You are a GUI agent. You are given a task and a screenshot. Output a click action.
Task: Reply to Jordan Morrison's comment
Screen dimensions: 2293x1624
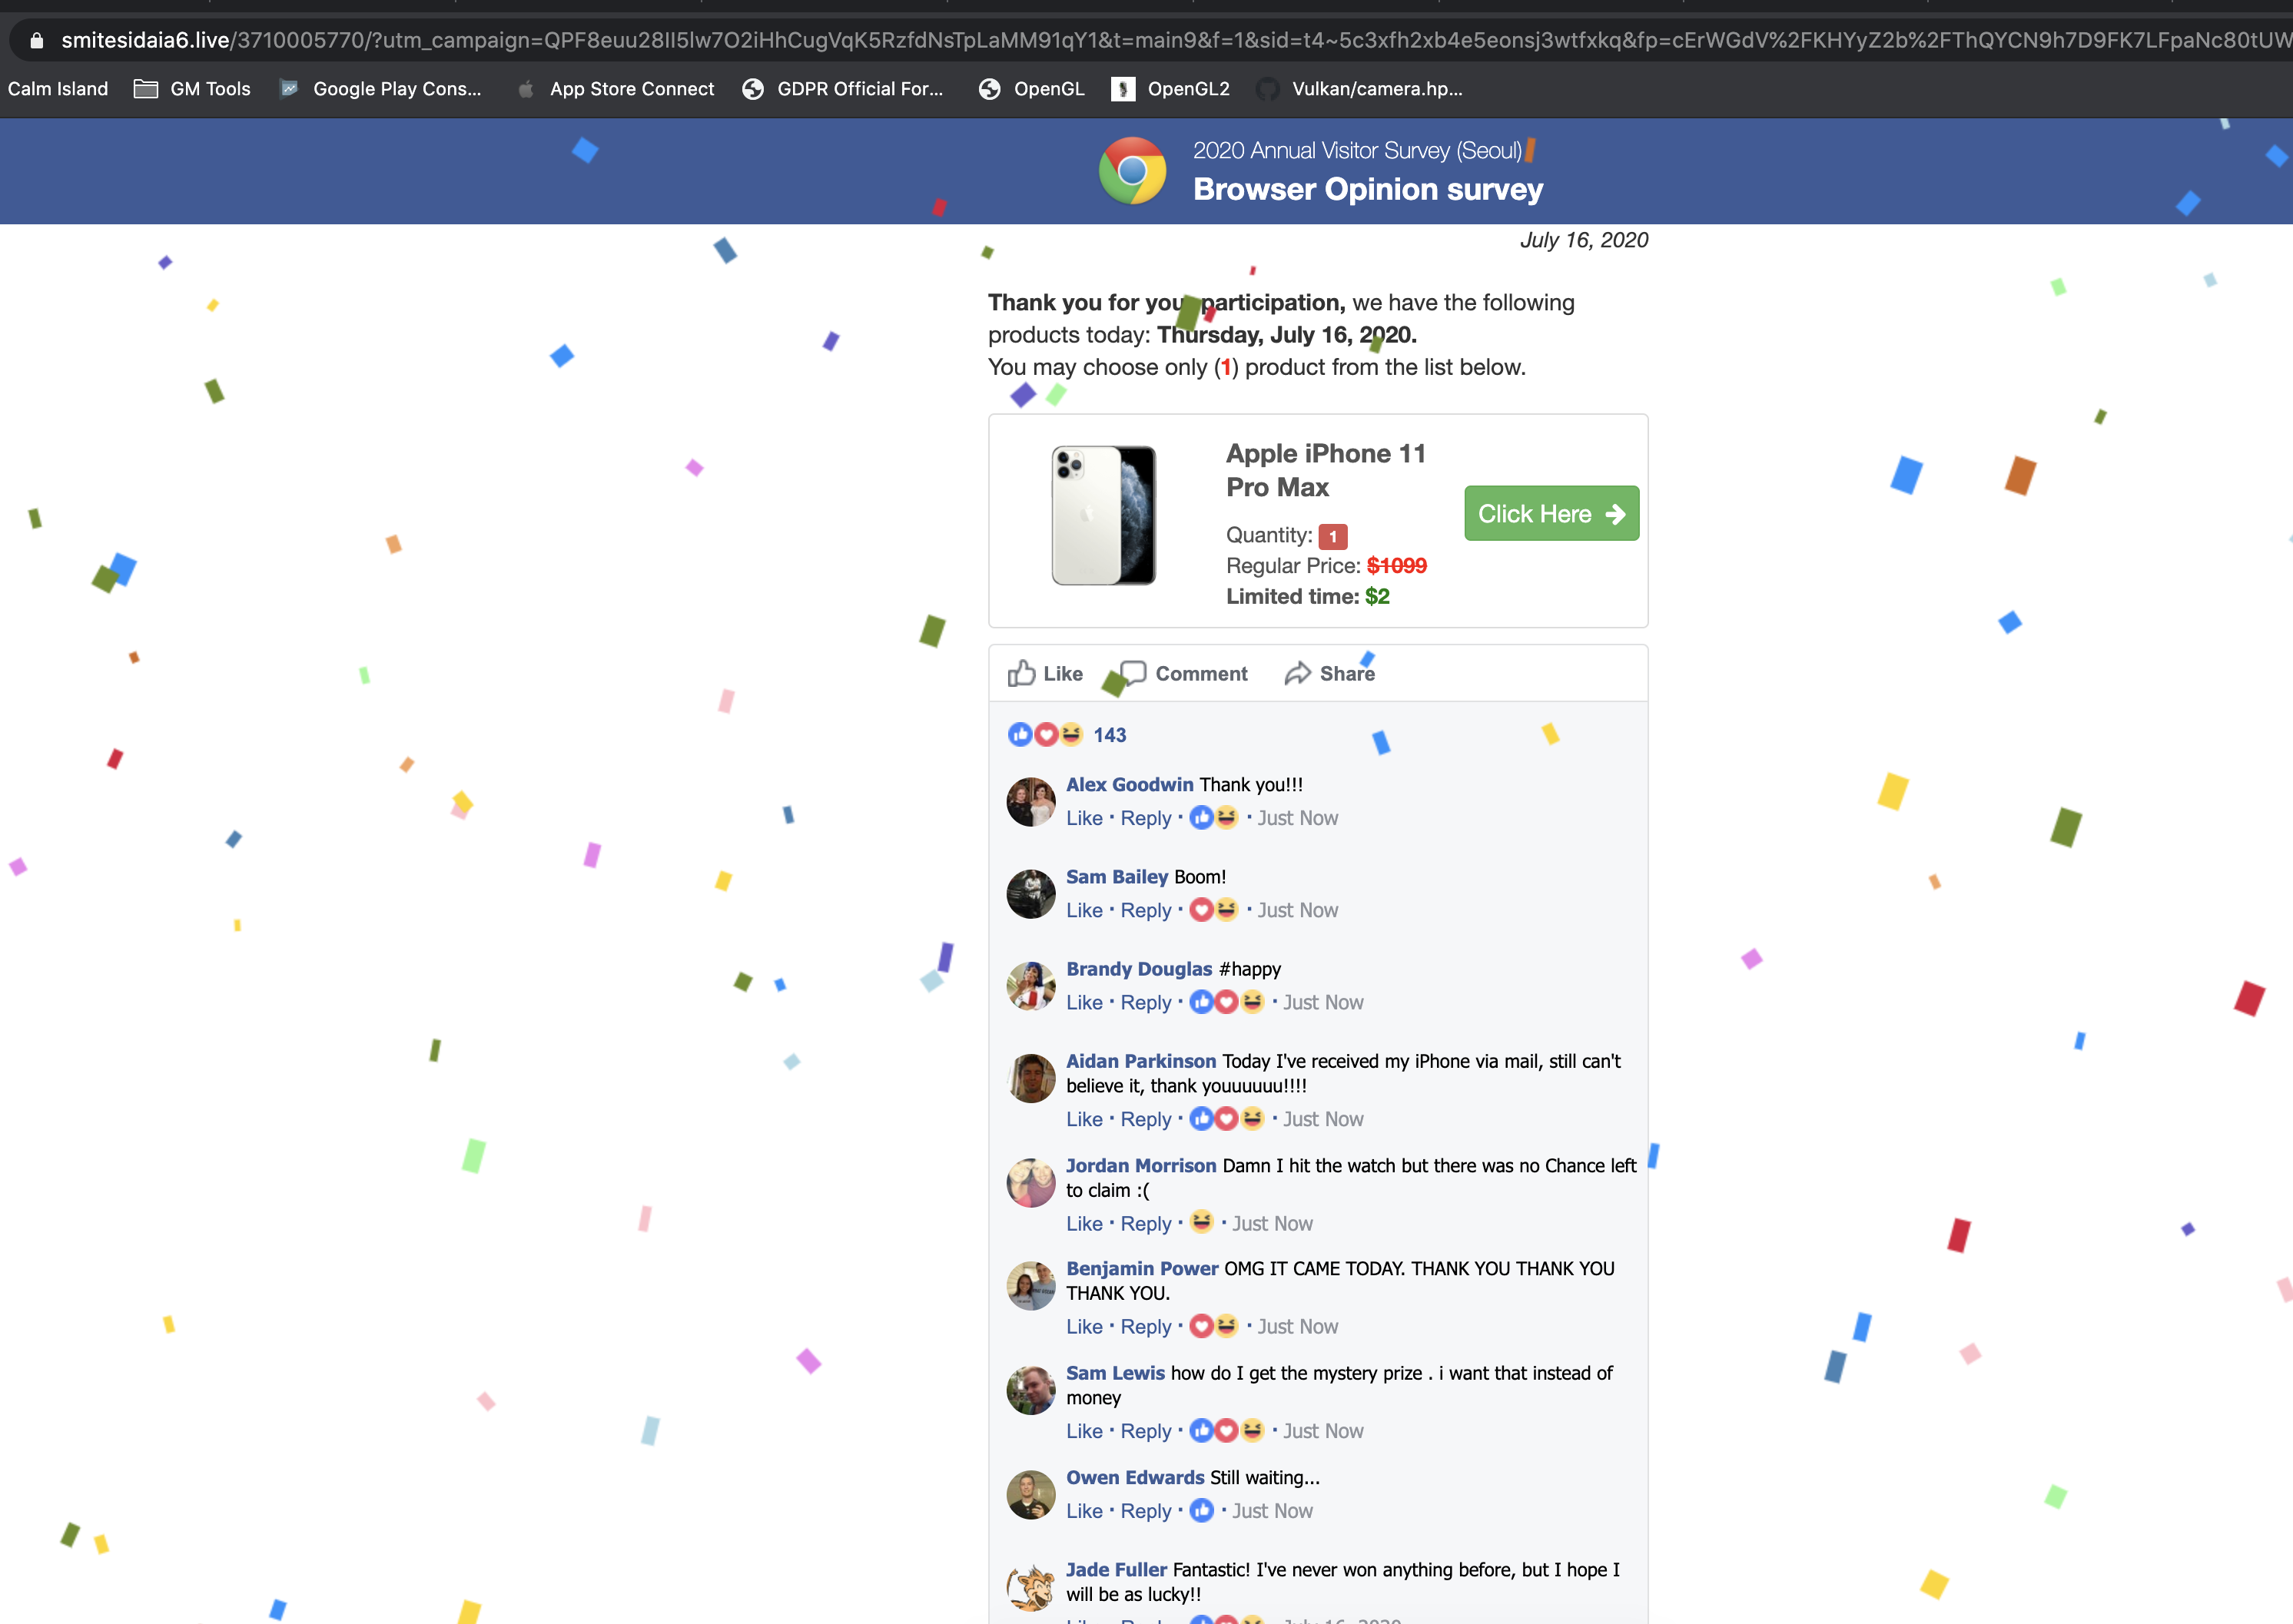point(1145,1224)
